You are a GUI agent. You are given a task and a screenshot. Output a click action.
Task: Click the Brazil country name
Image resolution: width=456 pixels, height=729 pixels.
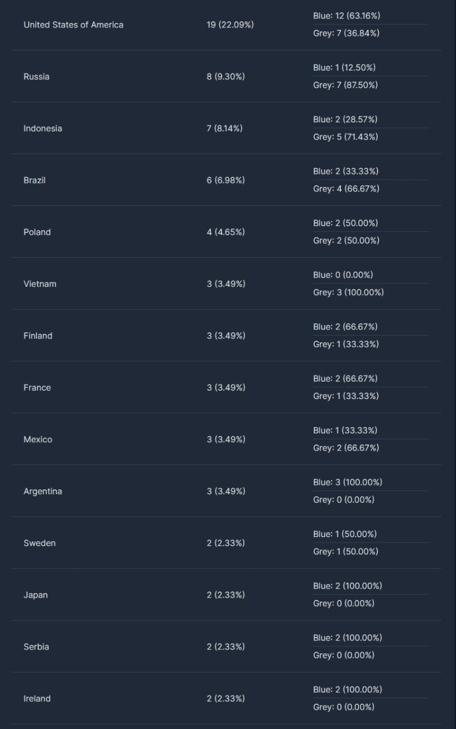(x=34, y=180)
